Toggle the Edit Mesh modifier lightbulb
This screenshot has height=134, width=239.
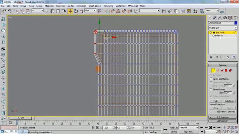pos(211,32)
